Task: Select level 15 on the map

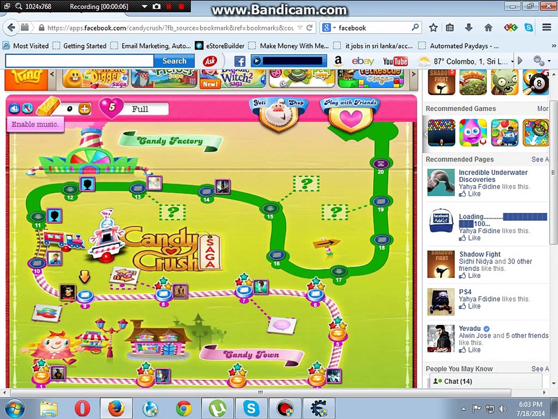Action: click(270, 209)
